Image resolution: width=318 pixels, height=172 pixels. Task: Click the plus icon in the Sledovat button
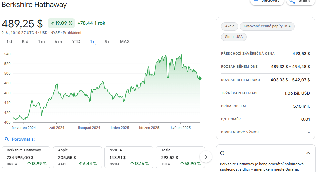point(256,1)
